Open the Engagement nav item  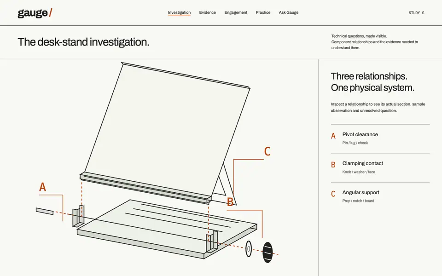click(x=236, y=12)
